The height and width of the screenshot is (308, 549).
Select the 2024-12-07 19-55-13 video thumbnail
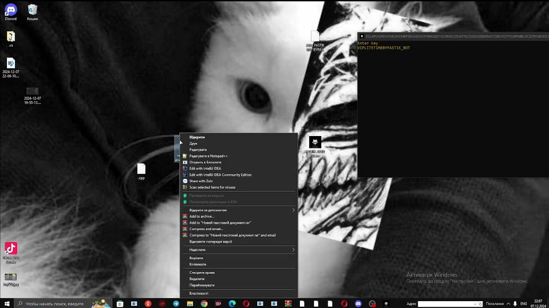click(x=33, y=96)
